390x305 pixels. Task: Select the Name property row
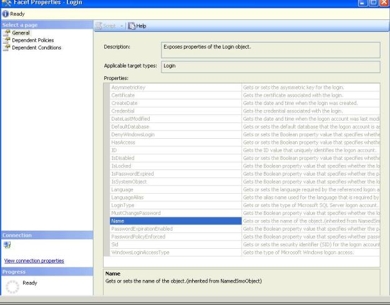[171, 221]
